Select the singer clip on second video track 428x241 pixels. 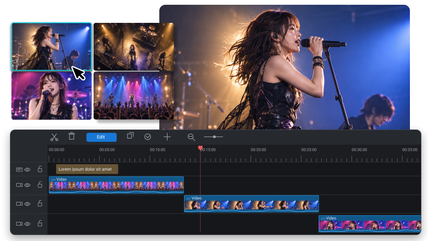point(252,204)
